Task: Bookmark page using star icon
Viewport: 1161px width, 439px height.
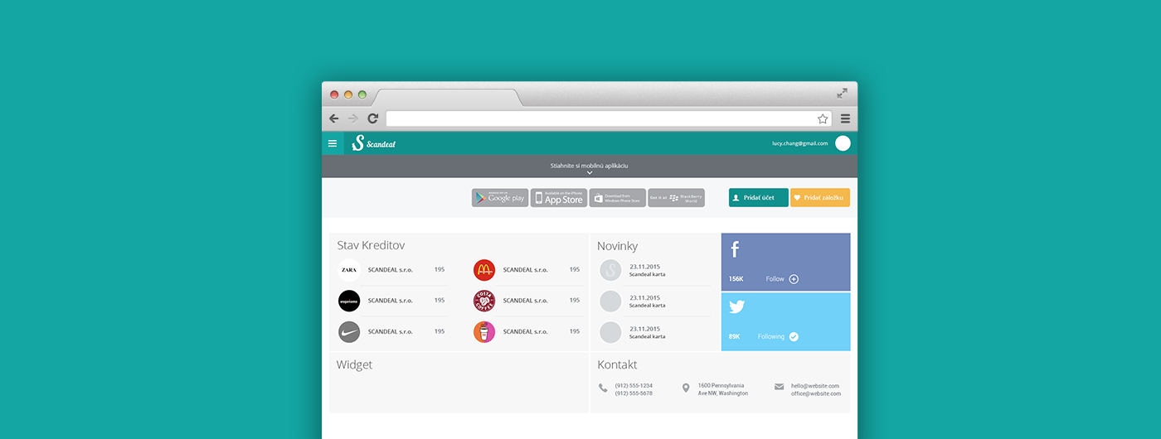Action: (823, 118)
